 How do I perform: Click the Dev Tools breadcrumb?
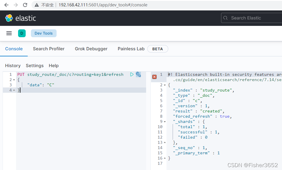[x=44, y=33]
